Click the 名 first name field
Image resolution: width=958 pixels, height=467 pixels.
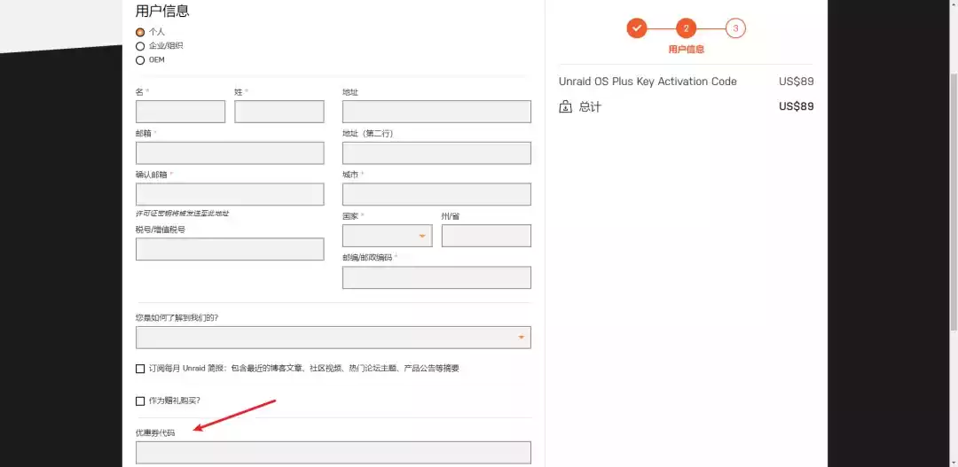click(x=180, y=112)
